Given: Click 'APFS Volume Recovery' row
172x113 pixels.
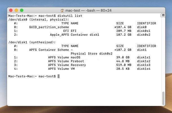Looking at the screenshot, I should (67, 65).
